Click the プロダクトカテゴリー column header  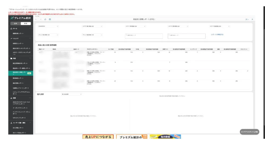click(92, 49)
